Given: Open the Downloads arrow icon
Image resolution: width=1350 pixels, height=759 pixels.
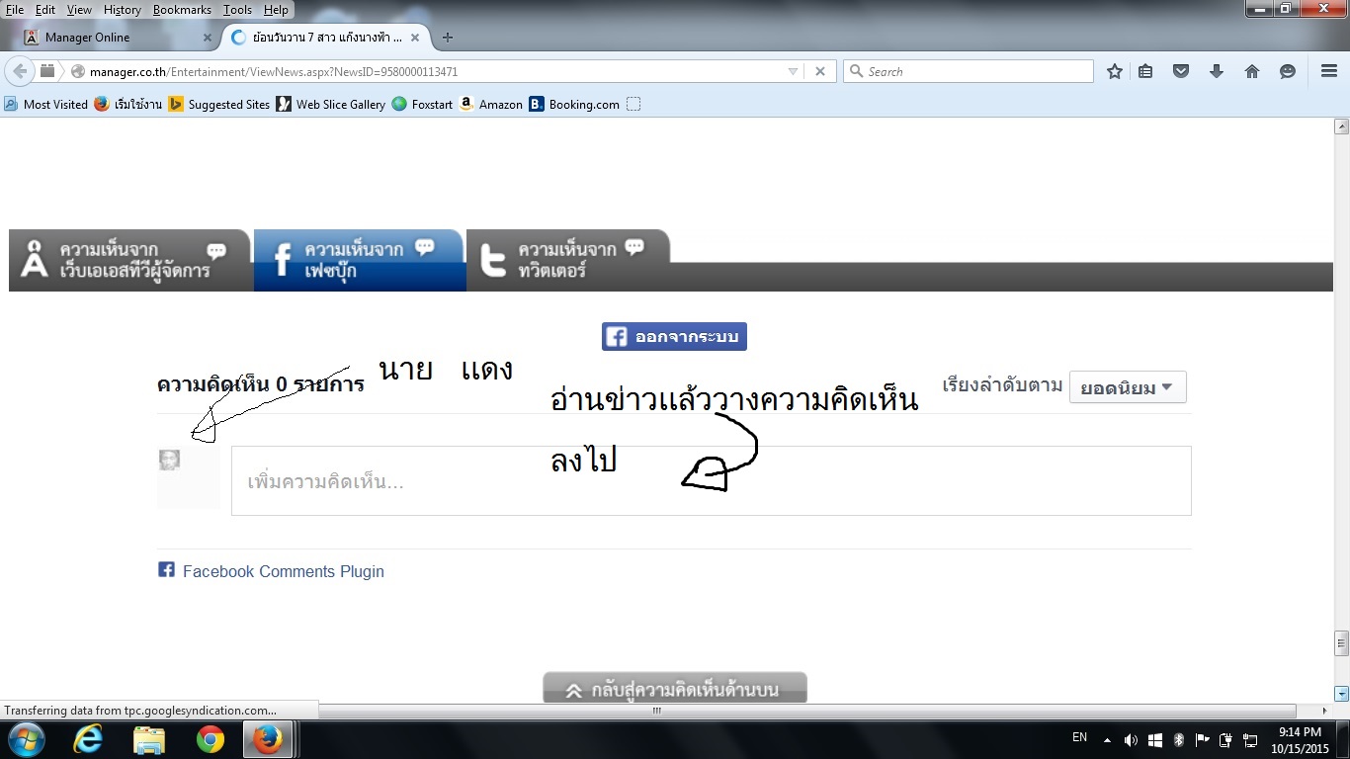Looking at the screenshot, I should 1217,71.
